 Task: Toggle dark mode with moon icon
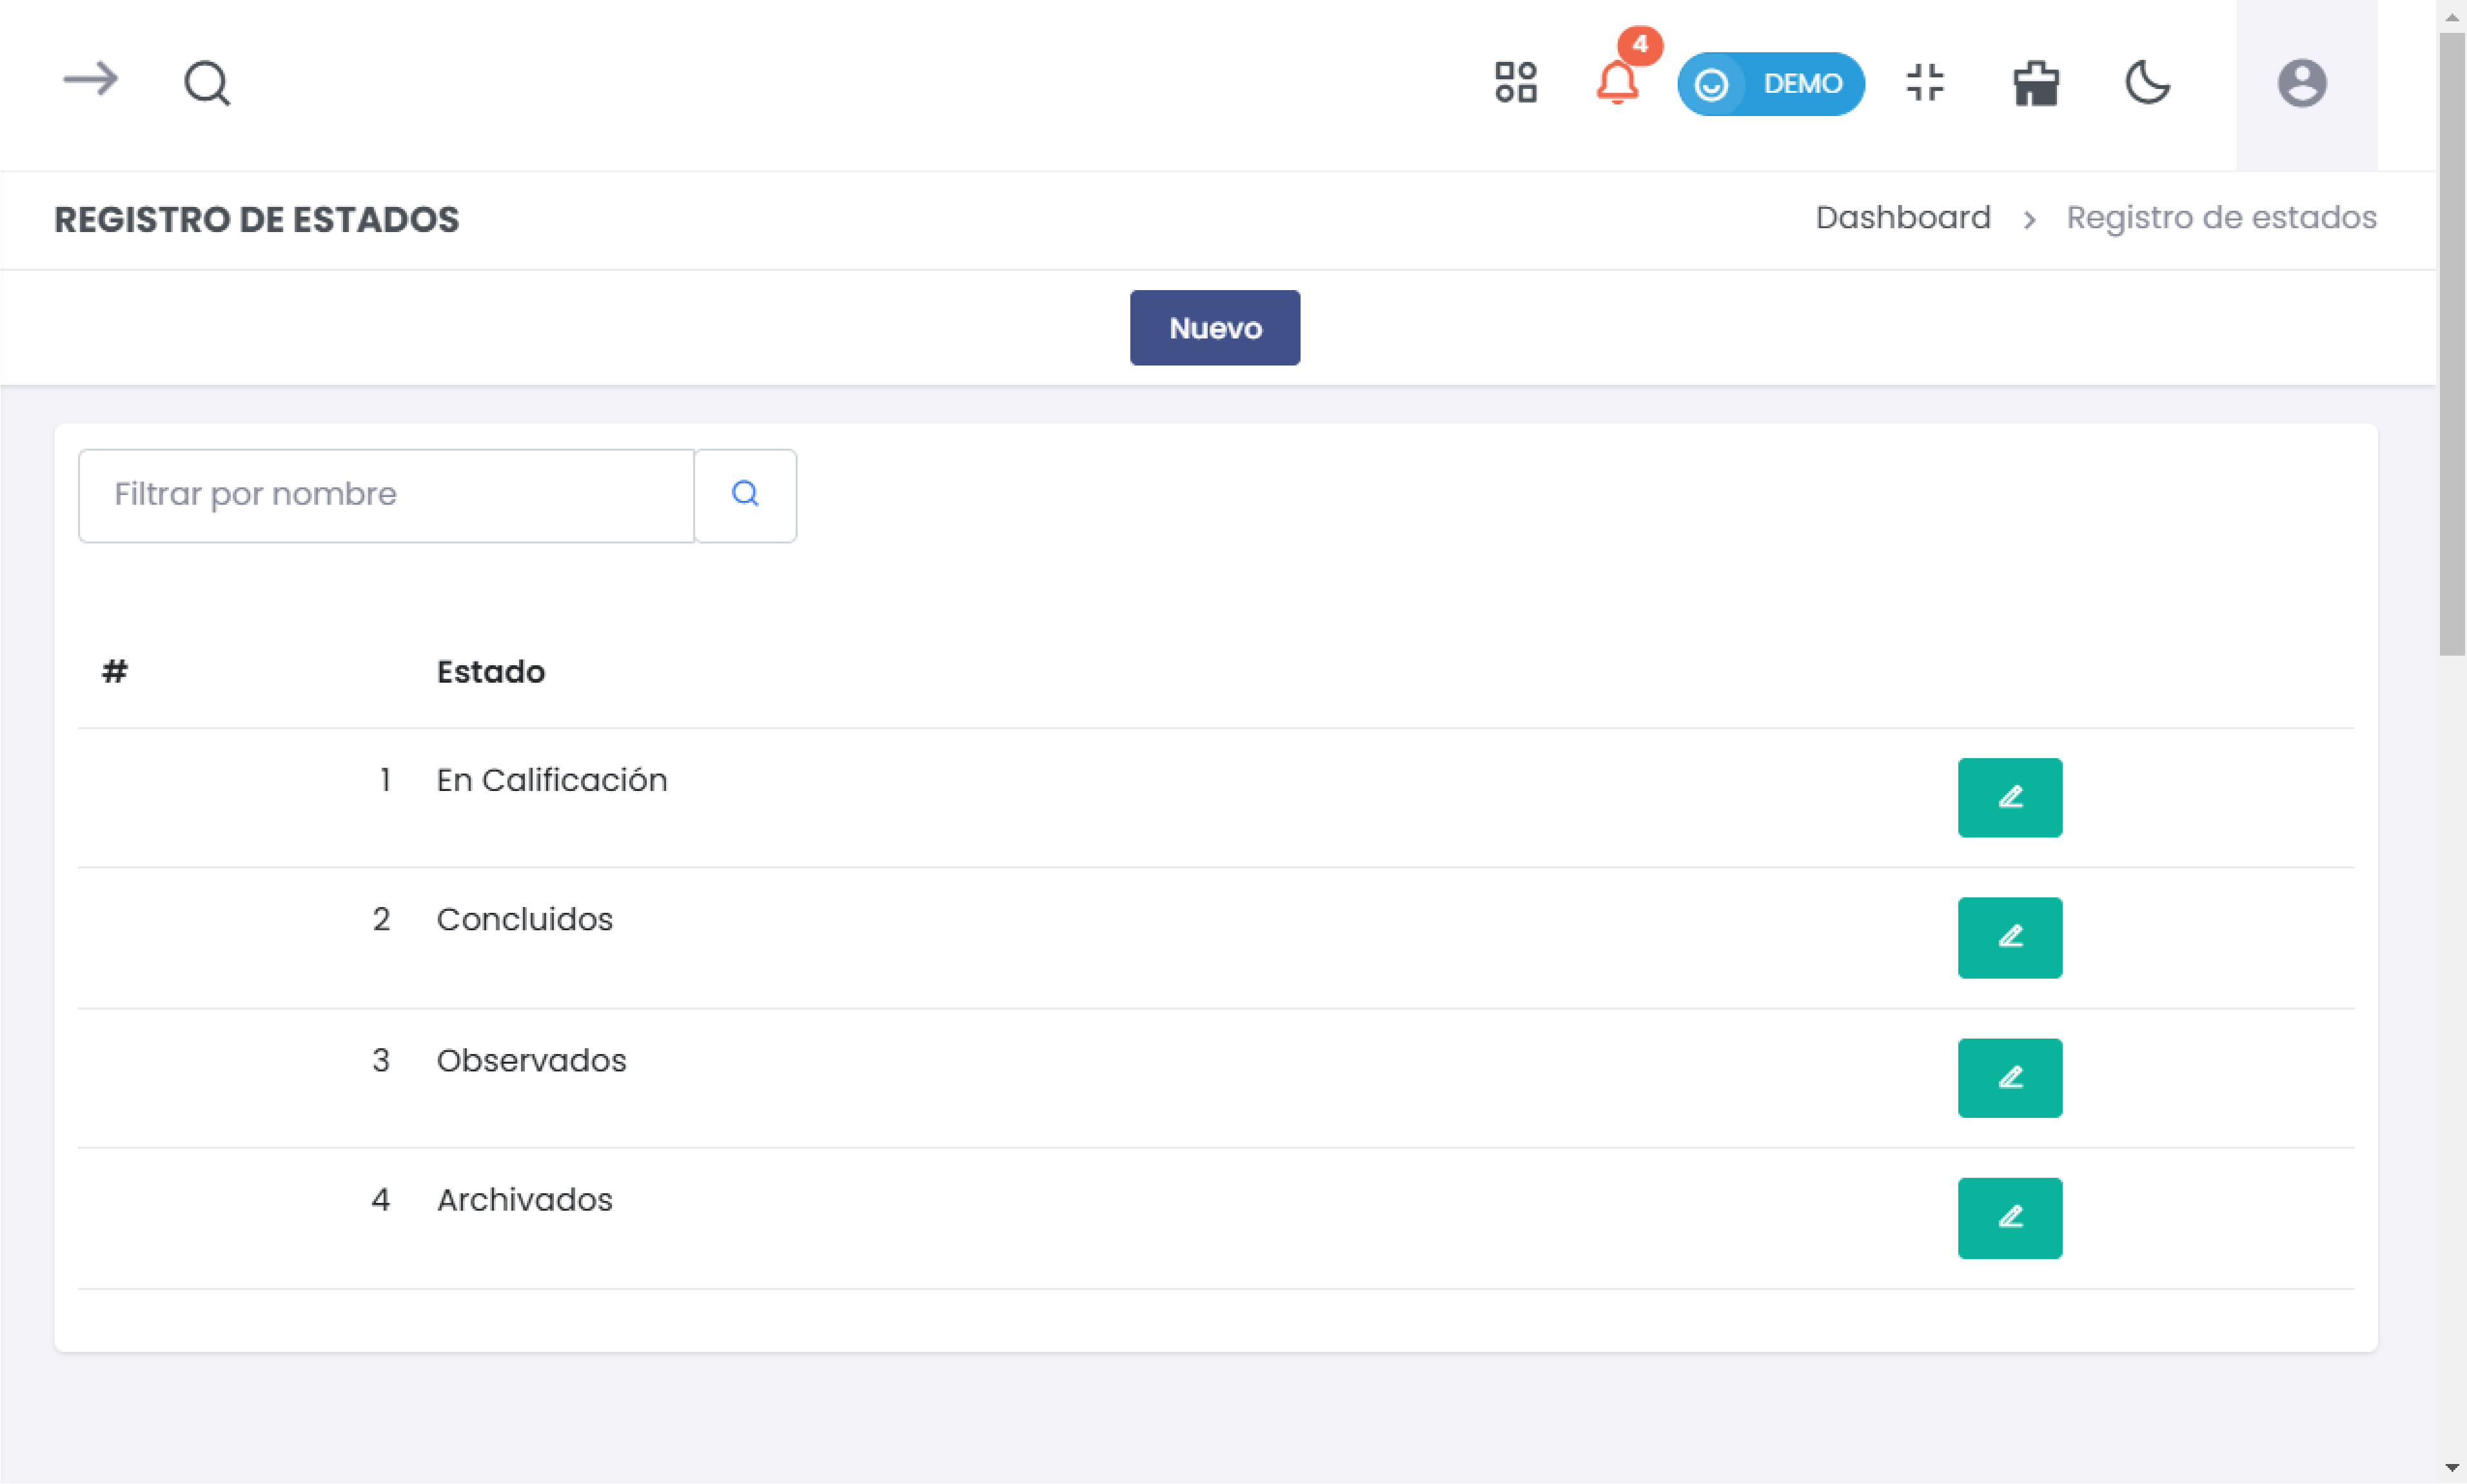[x=2147, y=83]
